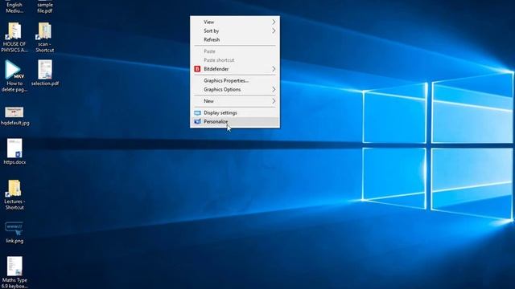Open Graphics Properties... from the menu
Screen dimensions: 515x289
click(x=235, y=80)
